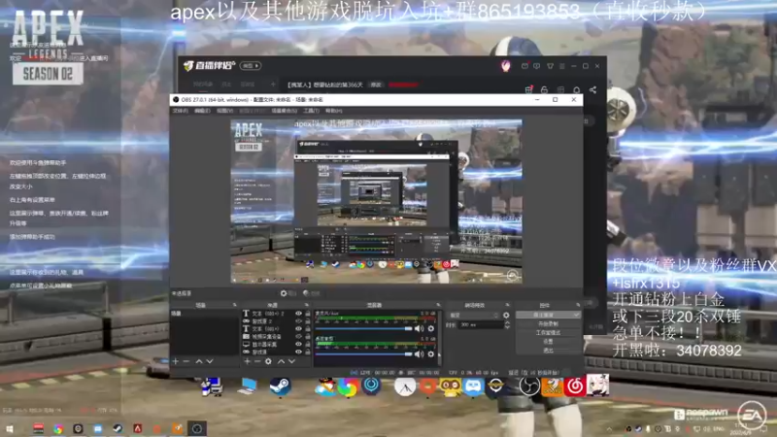
Task: Open OBS Studio icon in dock
Action: coord(528,386)
